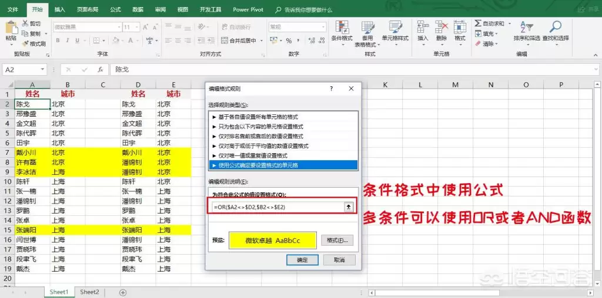Click the 自动求和 AutoSum sigma icon

pyautogui.click(x=479, y=23)
